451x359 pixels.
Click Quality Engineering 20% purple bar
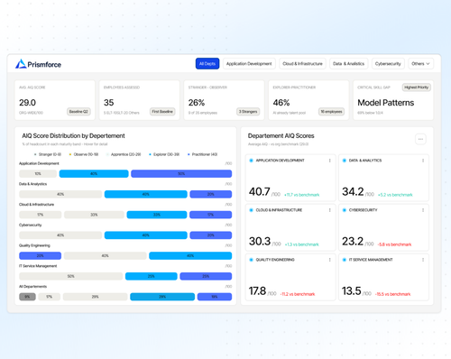[41, 255]
